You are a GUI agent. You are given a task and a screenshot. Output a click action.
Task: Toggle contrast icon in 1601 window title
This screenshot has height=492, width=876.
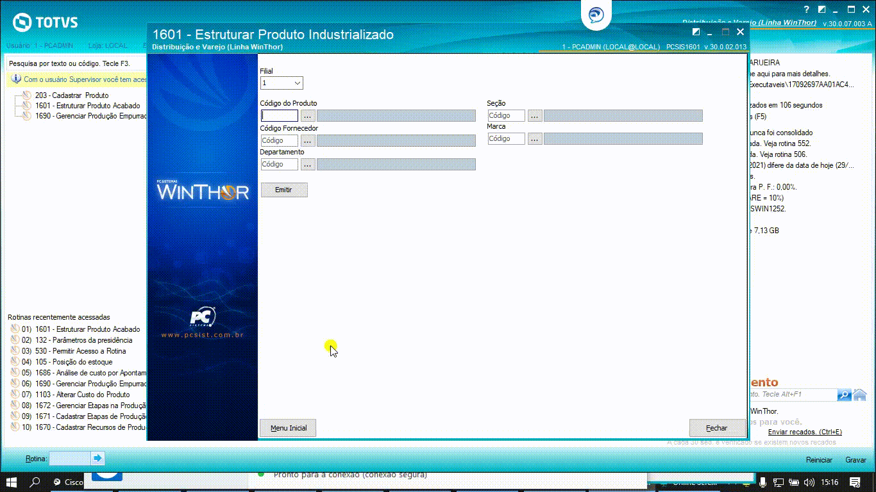[696, 31]
